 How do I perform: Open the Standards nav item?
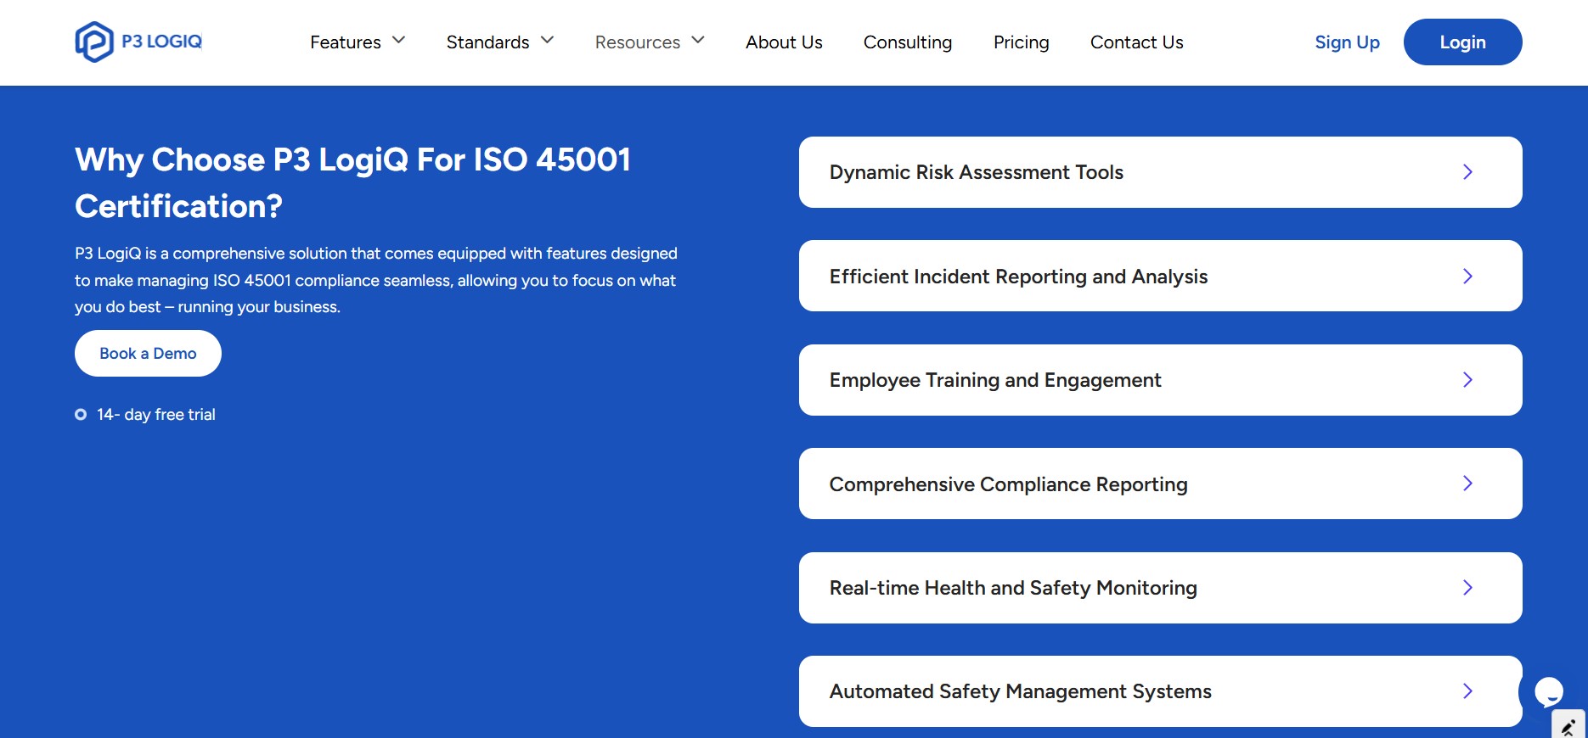(487, 42)
